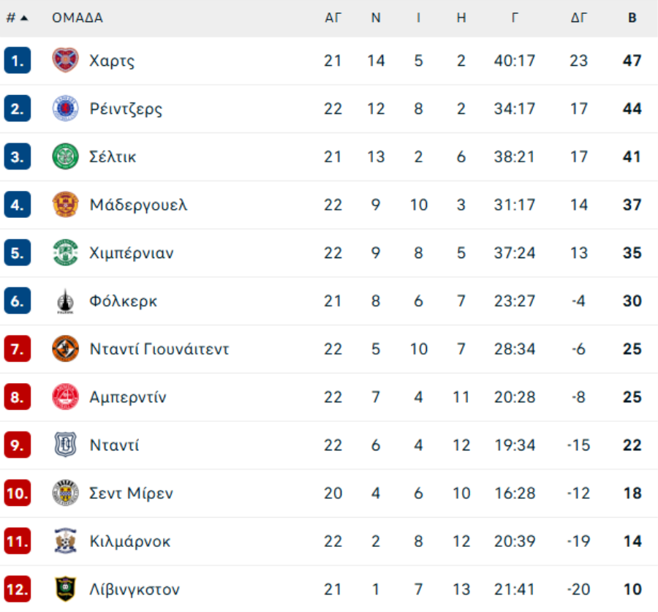Click the Rangers (Ρέιντζερς) club crest
This screenshot has width=658, height=612.
click(65, 108)
